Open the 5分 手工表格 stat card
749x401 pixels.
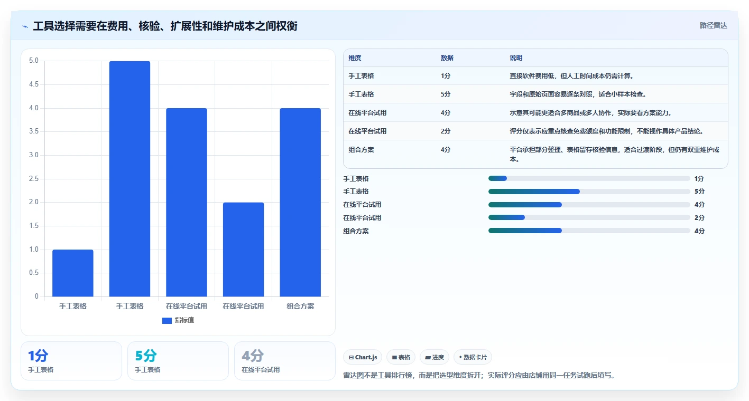[178, 361]
